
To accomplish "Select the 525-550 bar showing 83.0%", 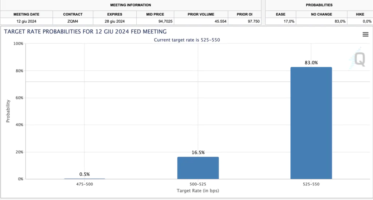I will click(311, 123).
